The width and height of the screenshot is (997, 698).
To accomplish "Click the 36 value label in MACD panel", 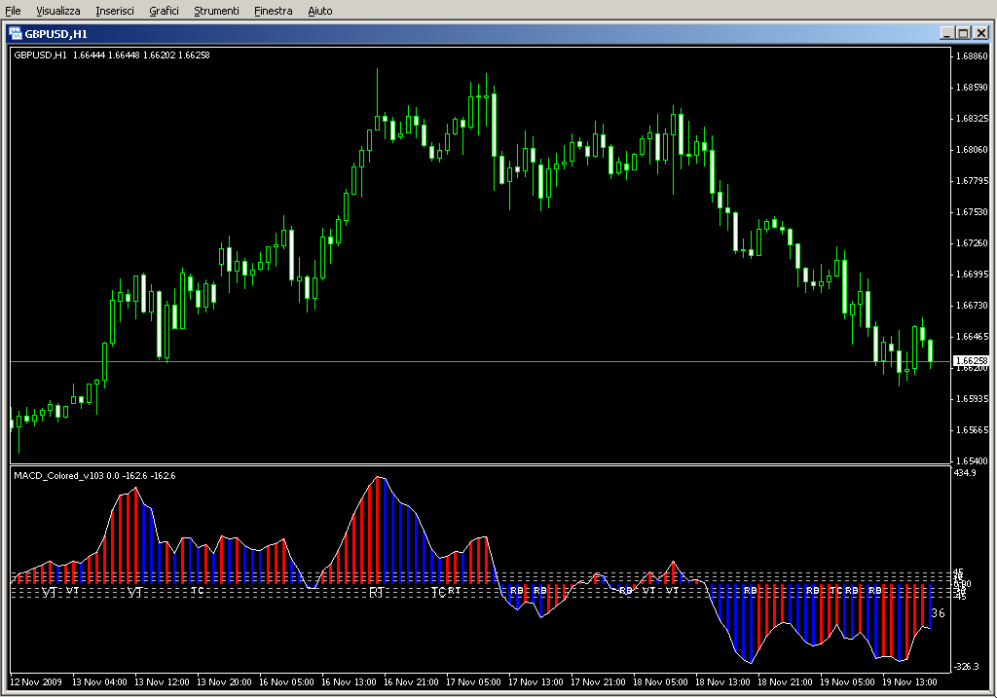I will [938, 613].
